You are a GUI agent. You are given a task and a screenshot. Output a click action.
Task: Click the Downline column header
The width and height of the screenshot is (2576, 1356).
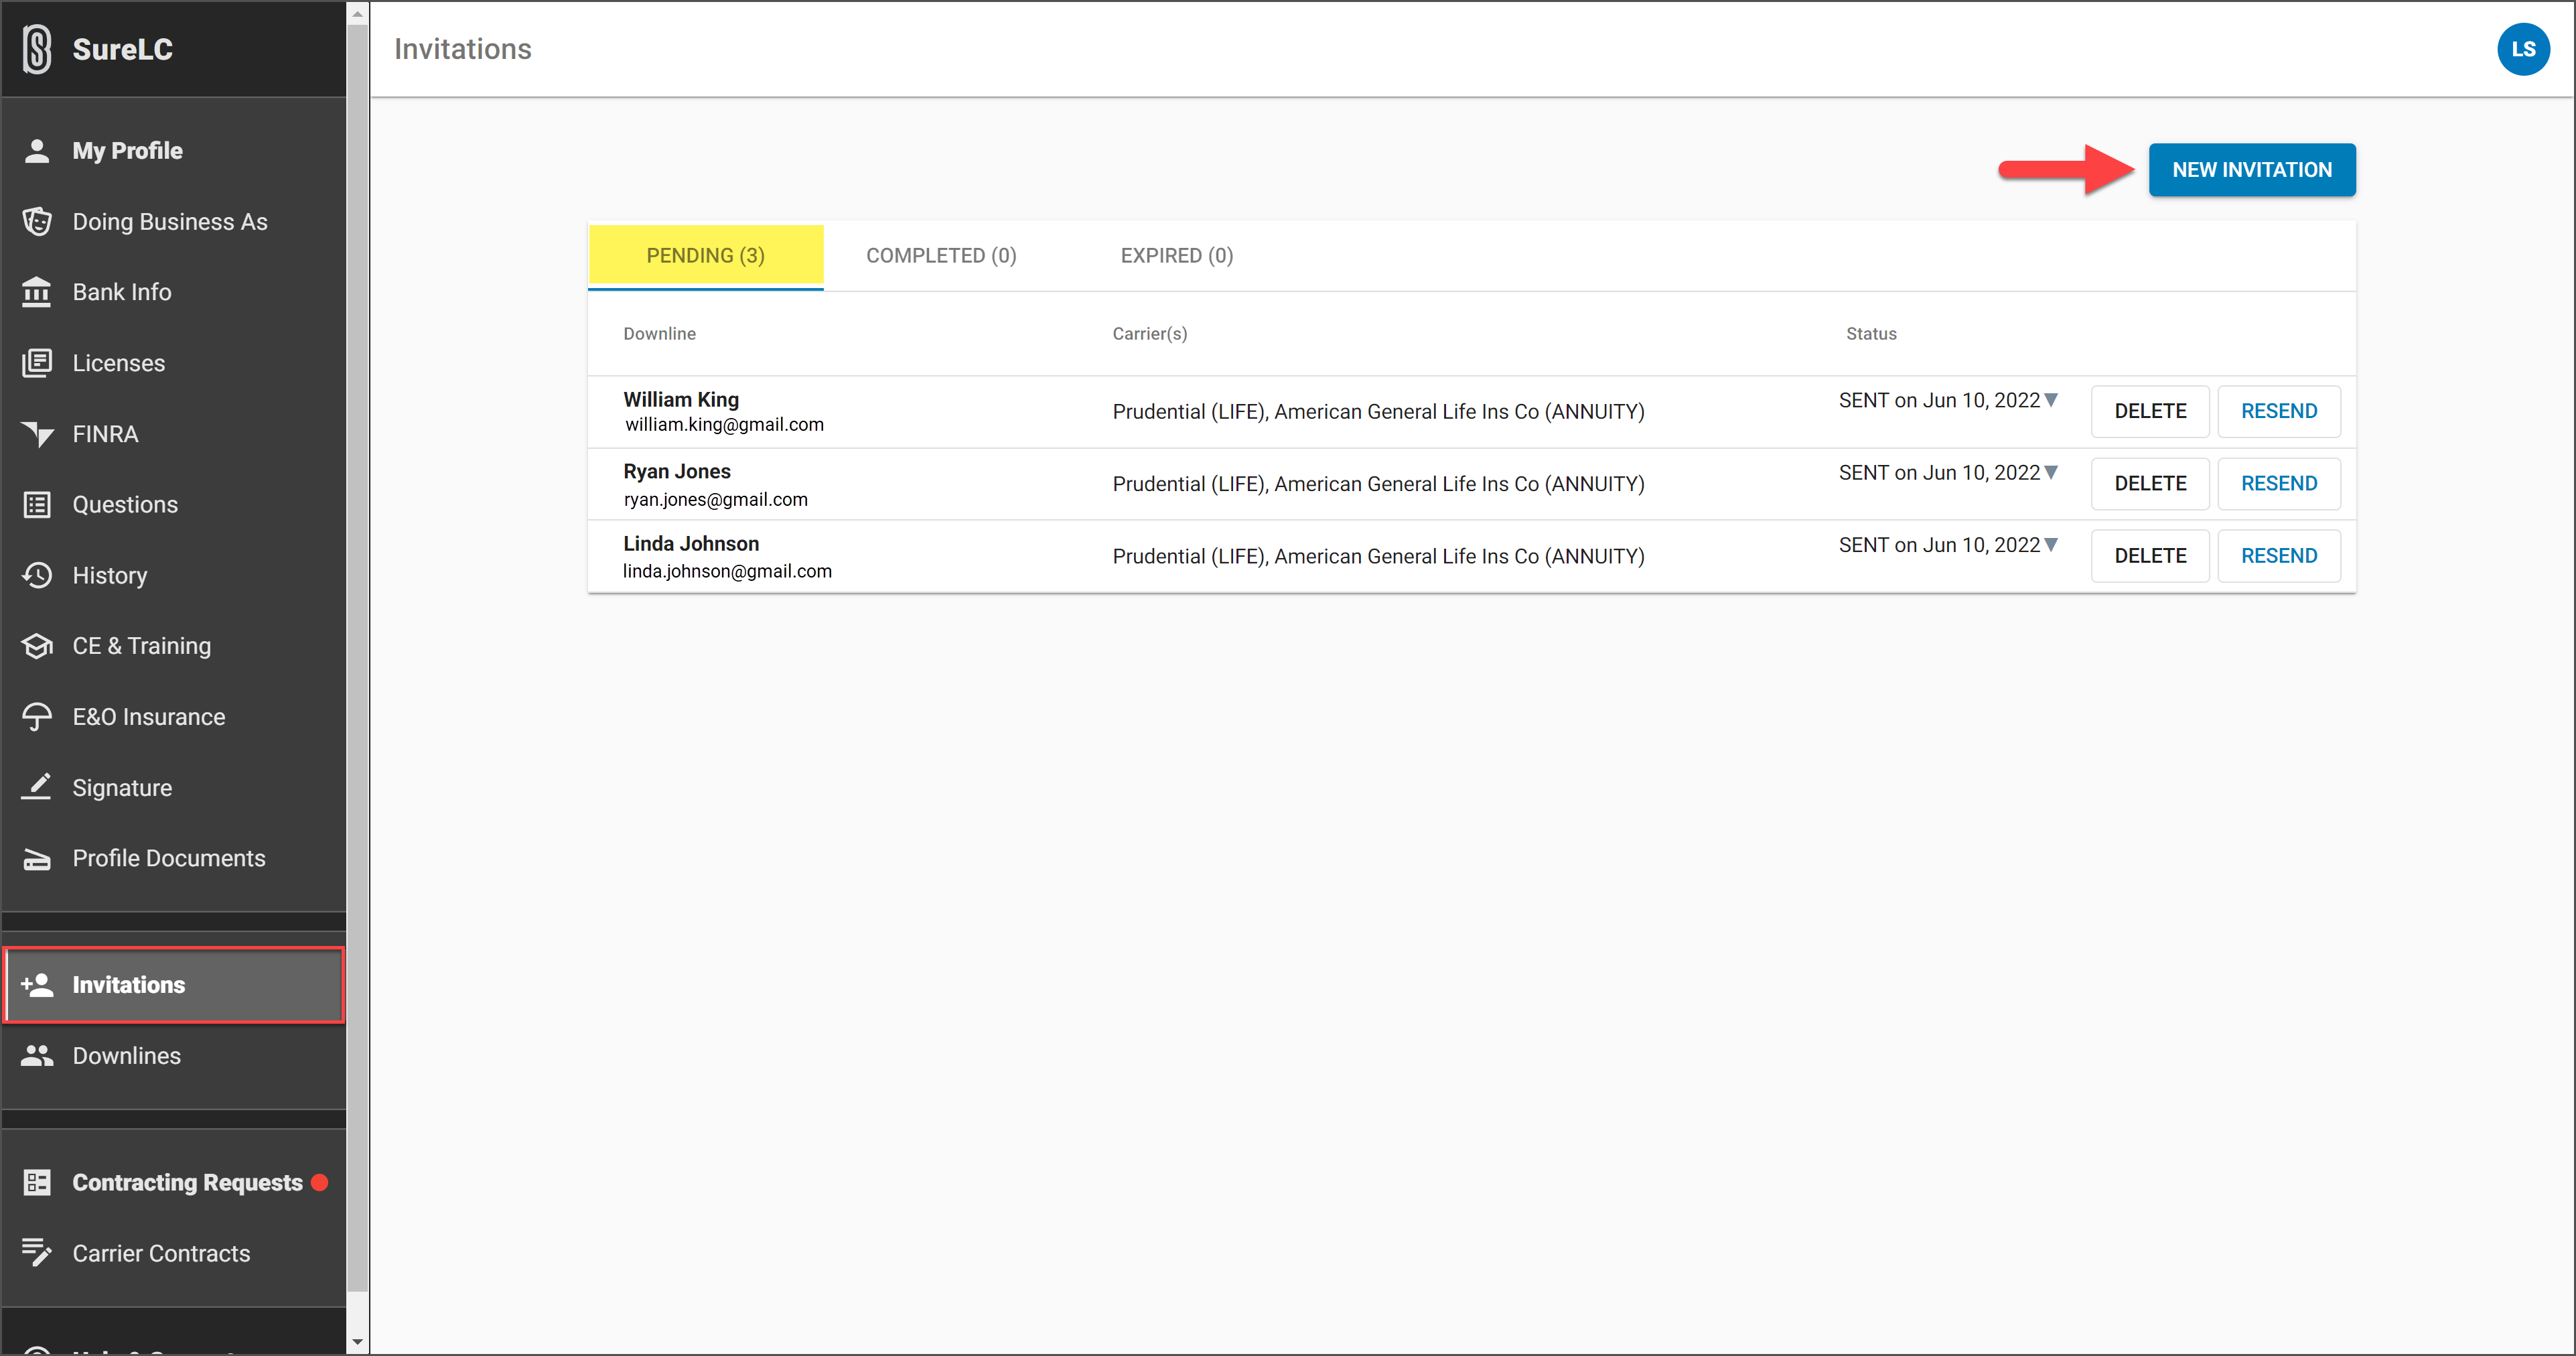click(x=659, y=334)
